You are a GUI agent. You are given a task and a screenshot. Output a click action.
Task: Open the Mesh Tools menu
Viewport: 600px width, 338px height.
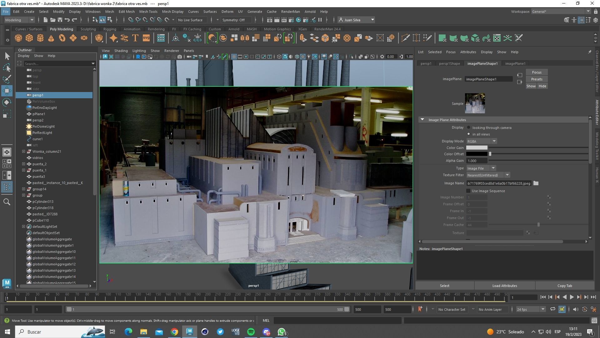coord(148,12)
